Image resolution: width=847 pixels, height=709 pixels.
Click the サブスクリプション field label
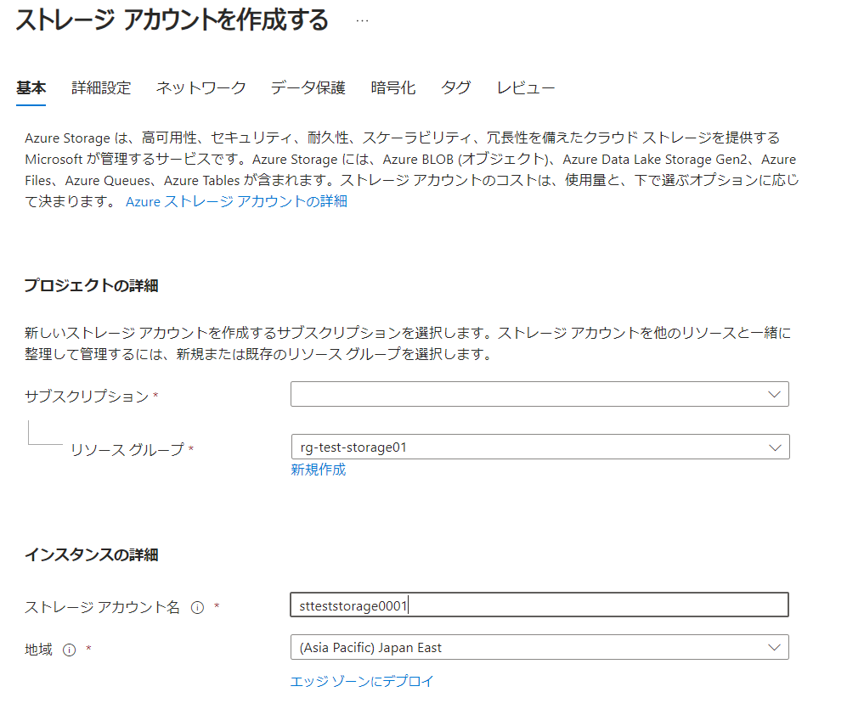(x=87, y=397)
